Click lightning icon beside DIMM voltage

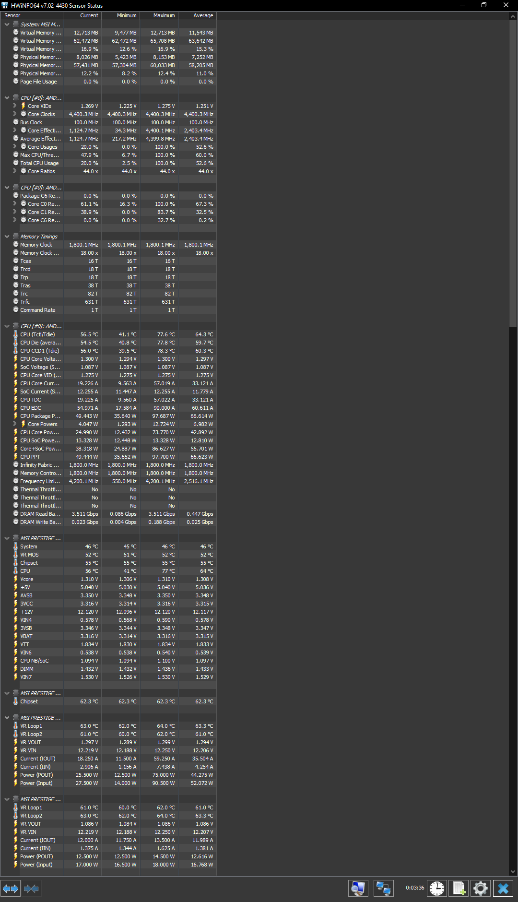click(x=16, y=669)
